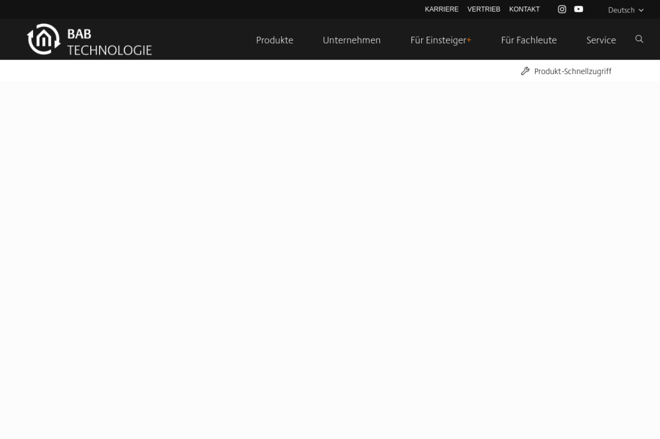Click the bold 'BAB' word in logo

(79, 34)
